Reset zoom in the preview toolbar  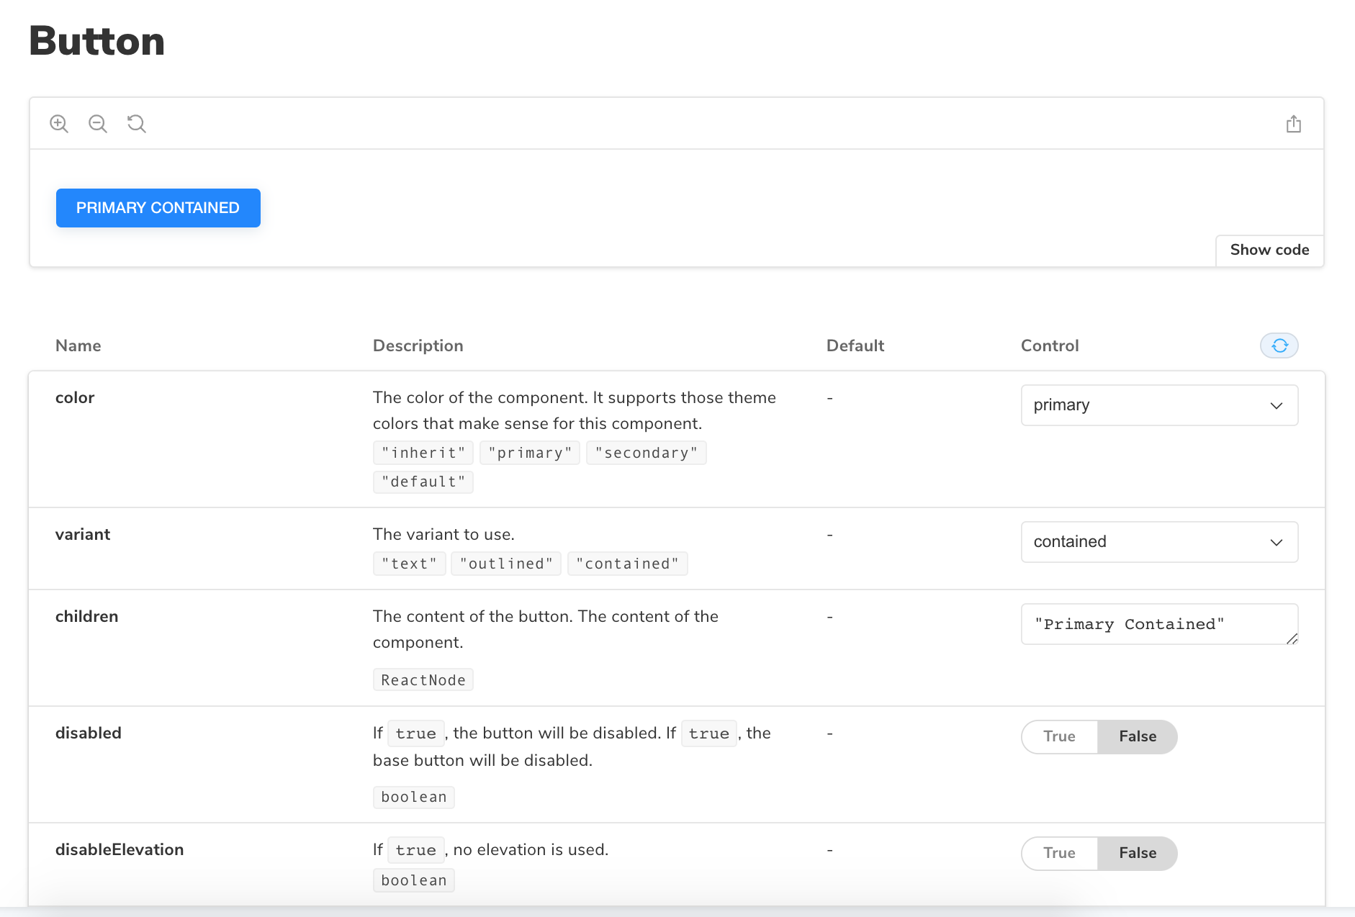[136, 124]
